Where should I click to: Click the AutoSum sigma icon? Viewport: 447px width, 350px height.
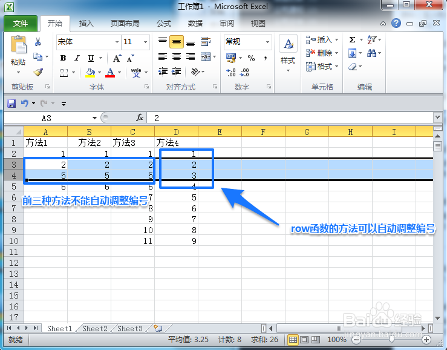(353, 40)
